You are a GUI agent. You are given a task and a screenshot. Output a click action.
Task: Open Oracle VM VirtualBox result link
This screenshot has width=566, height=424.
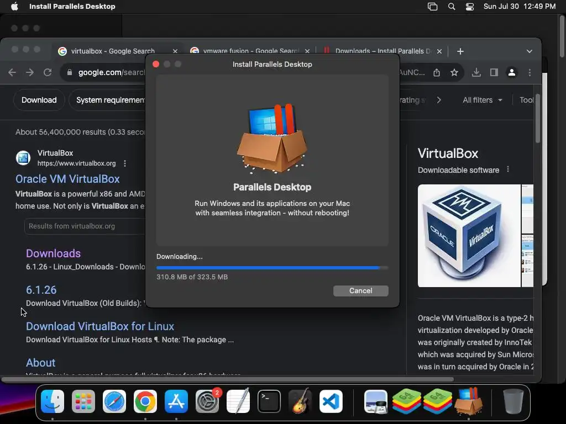67,179
